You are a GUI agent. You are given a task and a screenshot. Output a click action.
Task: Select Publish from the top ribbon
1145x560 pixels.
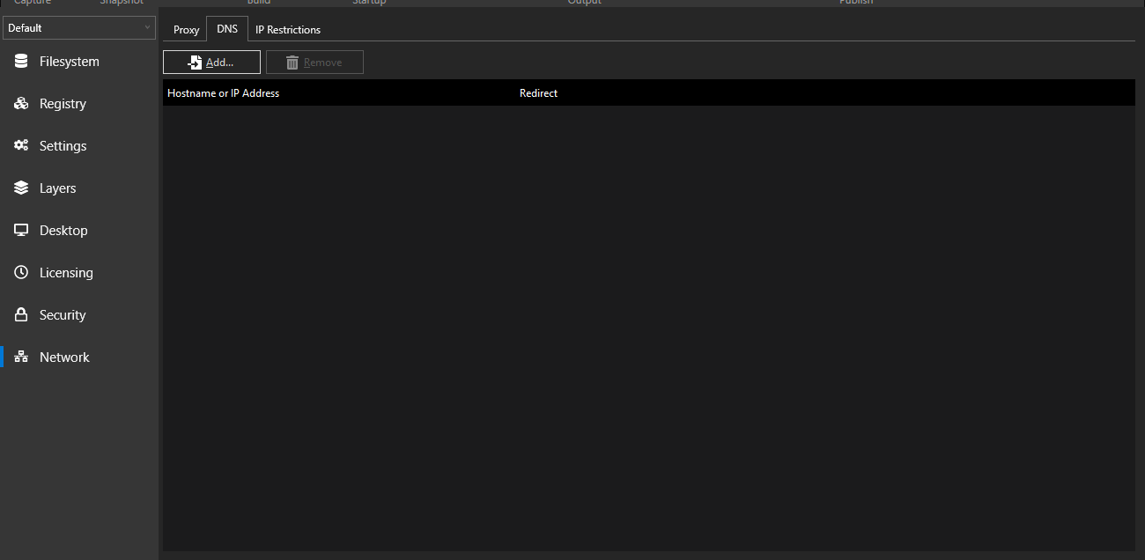[855, 3]
